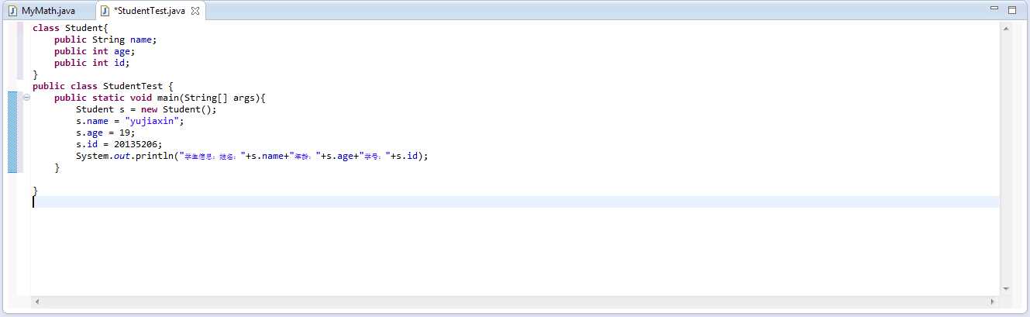The width and height of the screenshot is (1030, 317).
Task: Click the vertical scrollbar down arrow
Action: 1006,288
